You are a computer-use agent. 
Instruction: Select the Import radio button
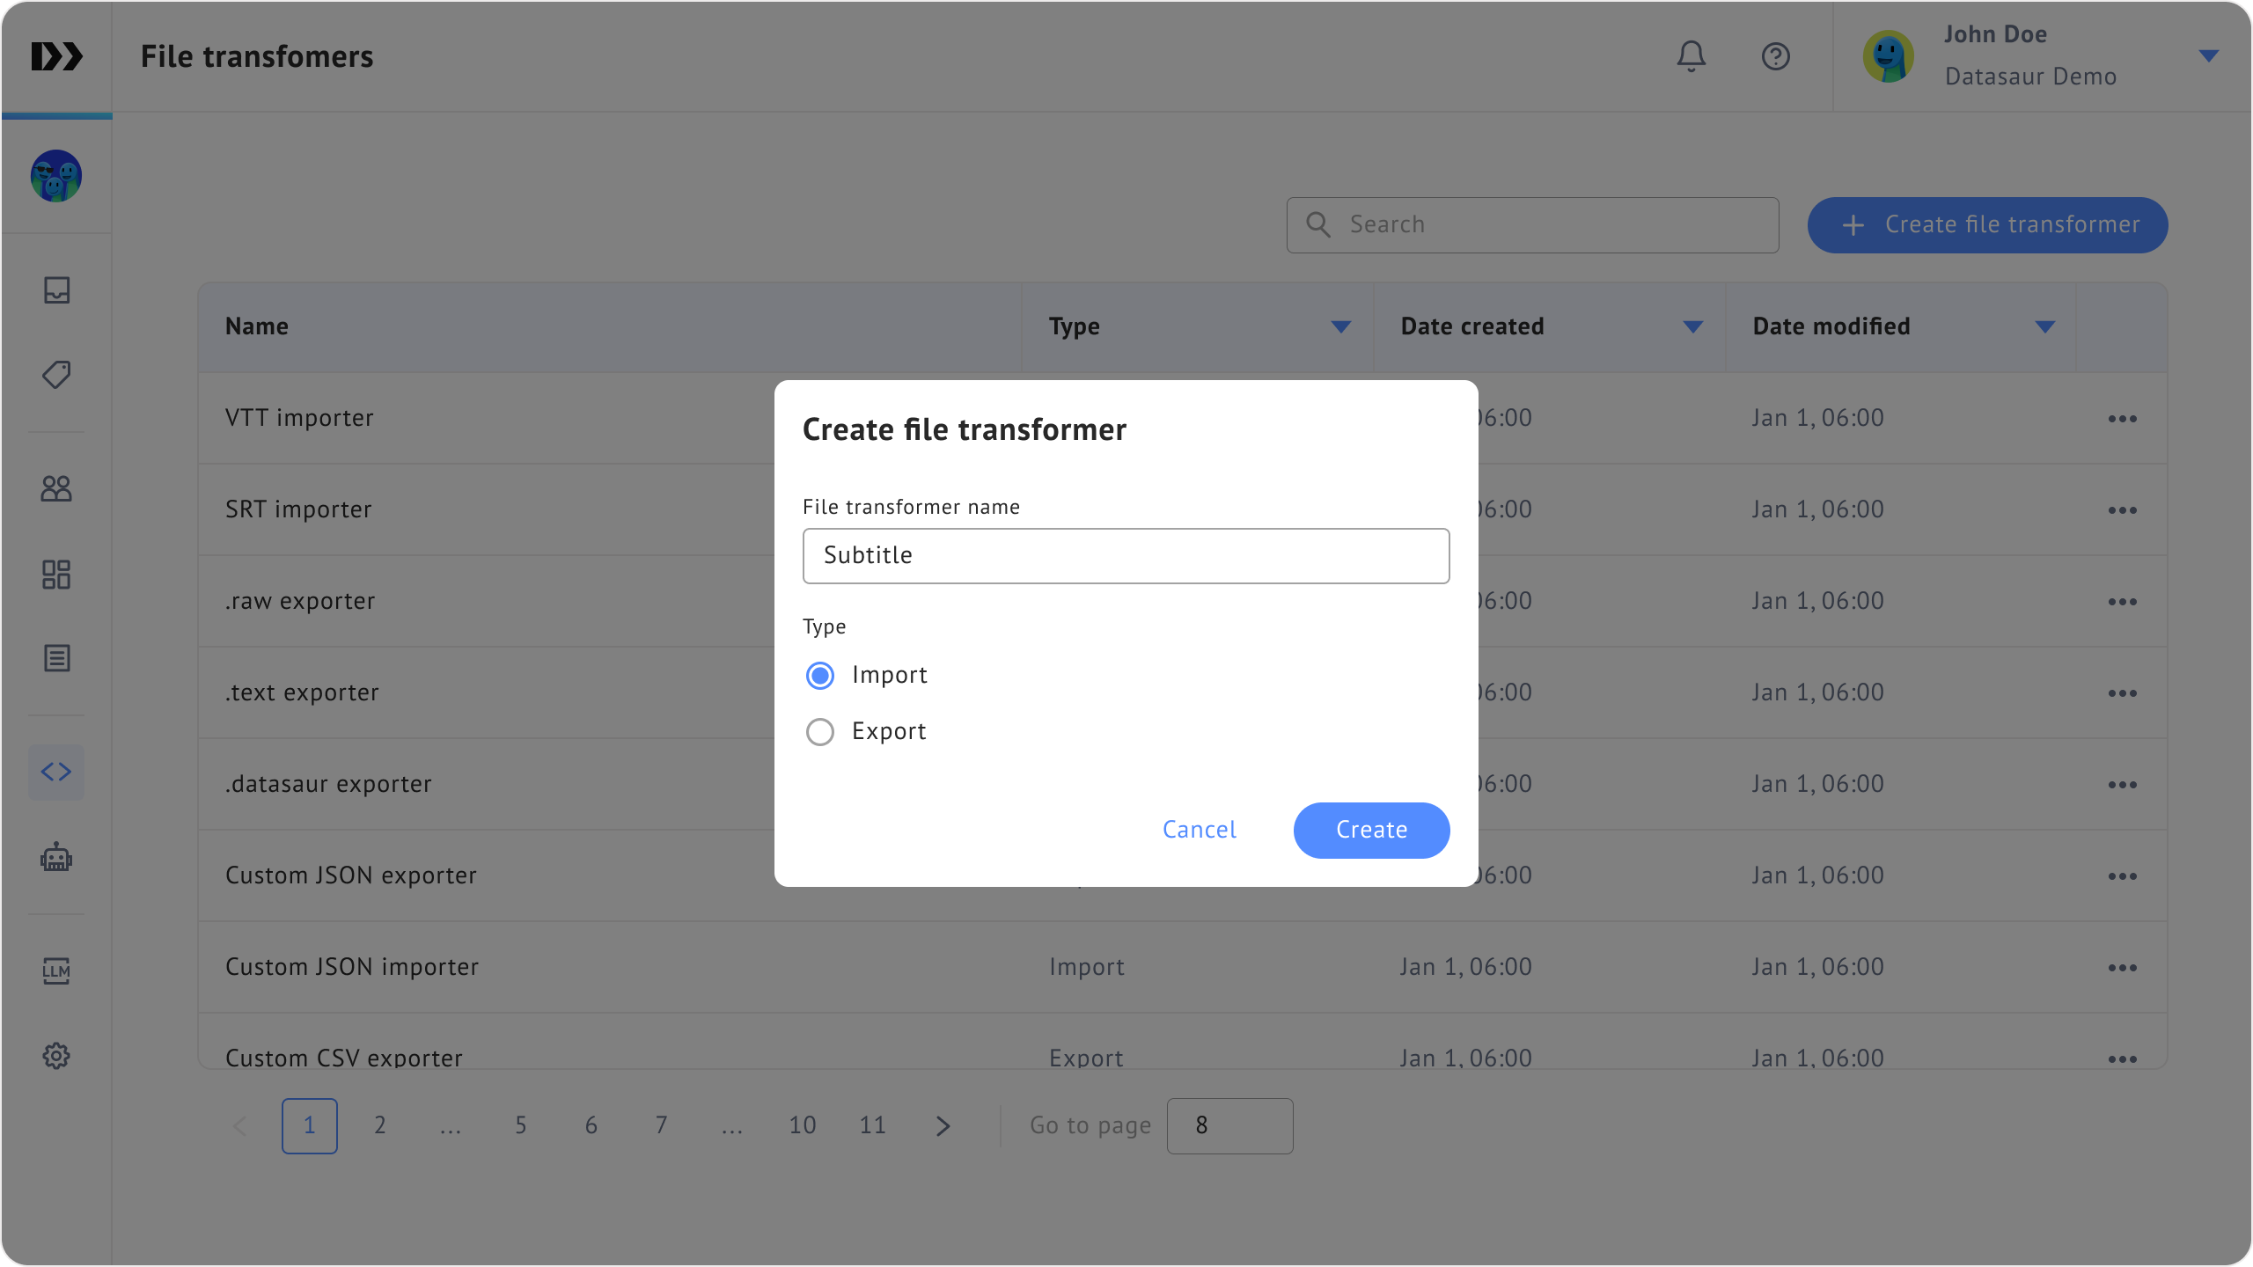tap(820, 676)
